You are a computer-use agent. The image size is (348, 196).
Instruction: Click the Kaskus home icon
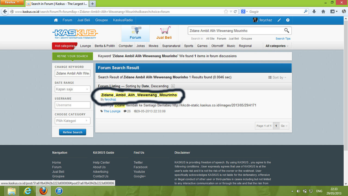pyautogui.click(x=56, y=20)
